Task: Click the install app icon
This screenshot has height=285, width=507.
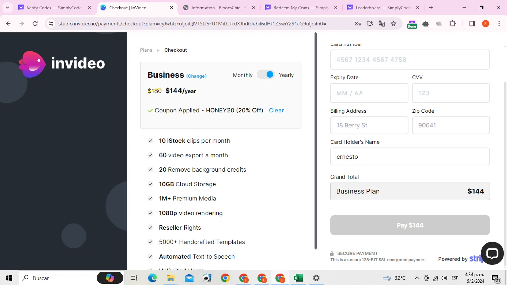Action: tap(370, 24)
